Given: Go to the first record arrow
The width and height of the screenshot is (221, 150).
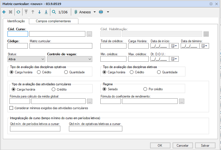Looking at the screenshot, I should (x=26, y=12).
